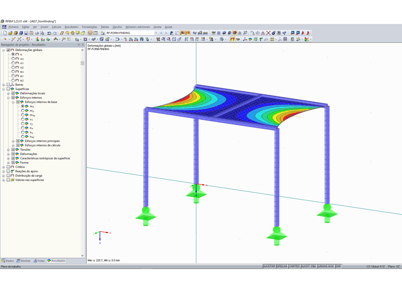The width and height of the screenshot is (402, 288).
Task: Click the rainbow surface results icon in second toolbar
Action: point(250,39)
